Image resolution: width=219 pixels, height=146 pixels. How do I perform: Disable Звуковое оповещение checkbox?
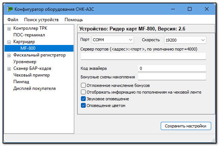pos(83,99)
